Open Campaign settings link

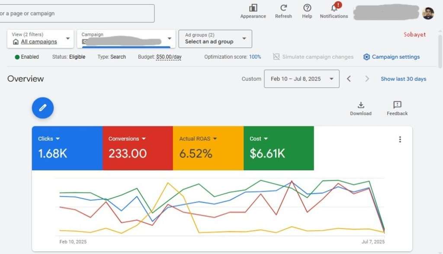coord(392,57)
